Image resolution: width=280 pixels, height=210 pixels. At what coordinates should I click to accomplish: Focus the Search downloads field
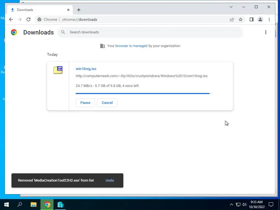click(150, 32)
